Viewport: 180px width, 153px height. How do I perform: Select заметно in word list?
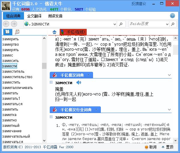click(9, 120)
